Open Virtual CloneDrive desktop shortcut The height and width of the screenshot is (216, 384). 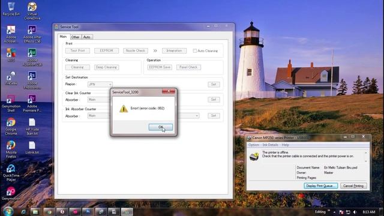(x=32, y=11)
